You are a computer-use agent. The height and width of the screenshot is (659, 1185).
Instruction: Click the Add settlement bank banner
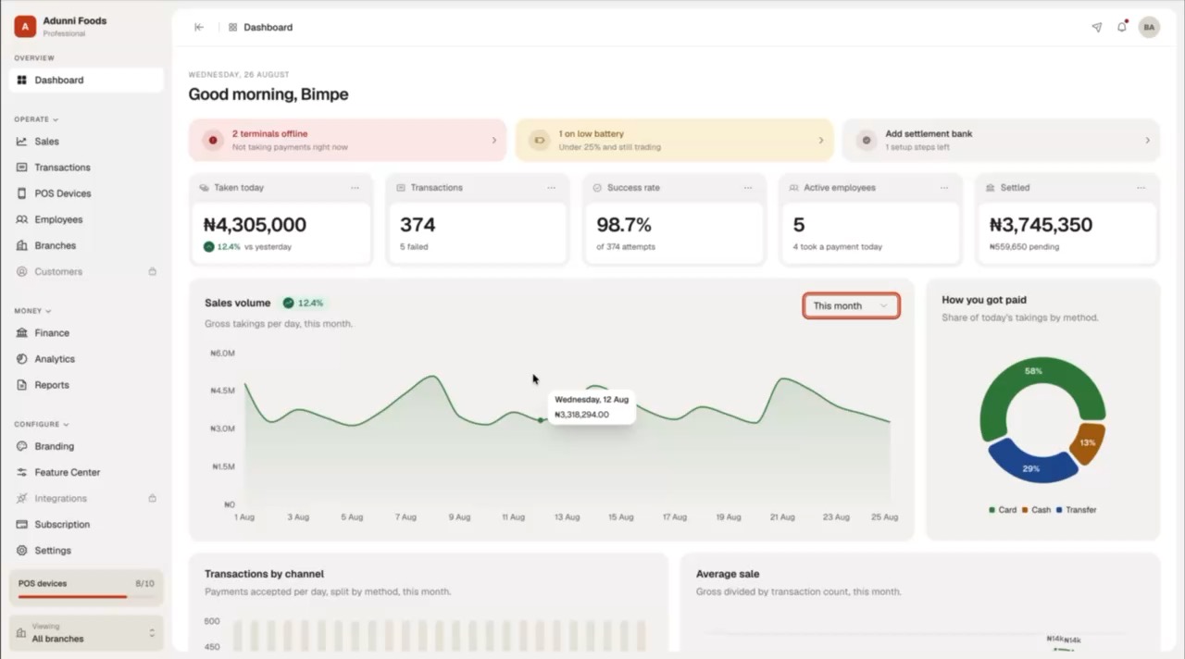tap(1001, 140)
